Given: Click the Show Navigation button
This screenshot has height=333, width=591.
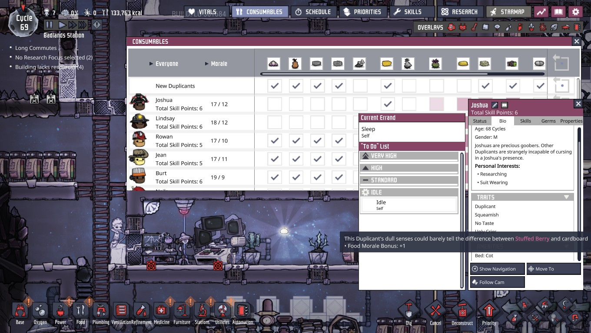Looking at the screenshot, I should coord(498,269).
